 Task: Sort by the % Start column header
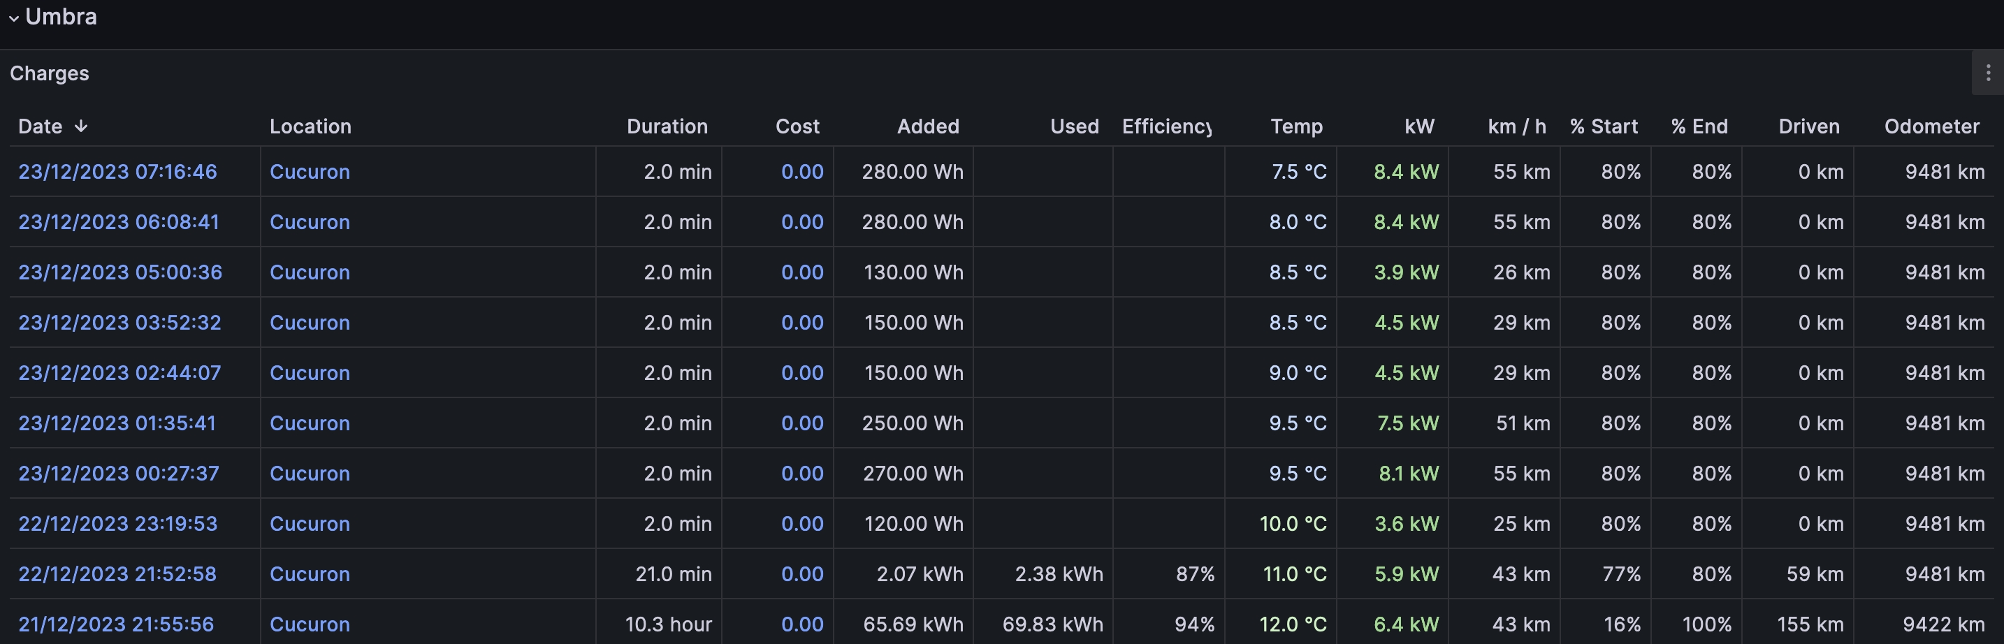click(x=1603, y=127)
